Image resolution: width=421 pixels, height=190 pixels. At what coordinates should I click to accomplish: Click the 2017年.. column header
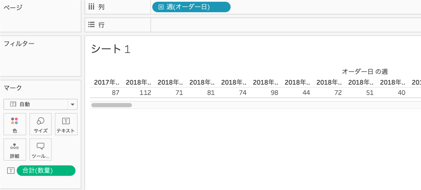coord(107,82)
